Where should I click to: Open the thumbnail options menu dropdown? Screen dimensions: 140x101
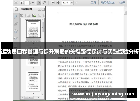tap(22, 15)
